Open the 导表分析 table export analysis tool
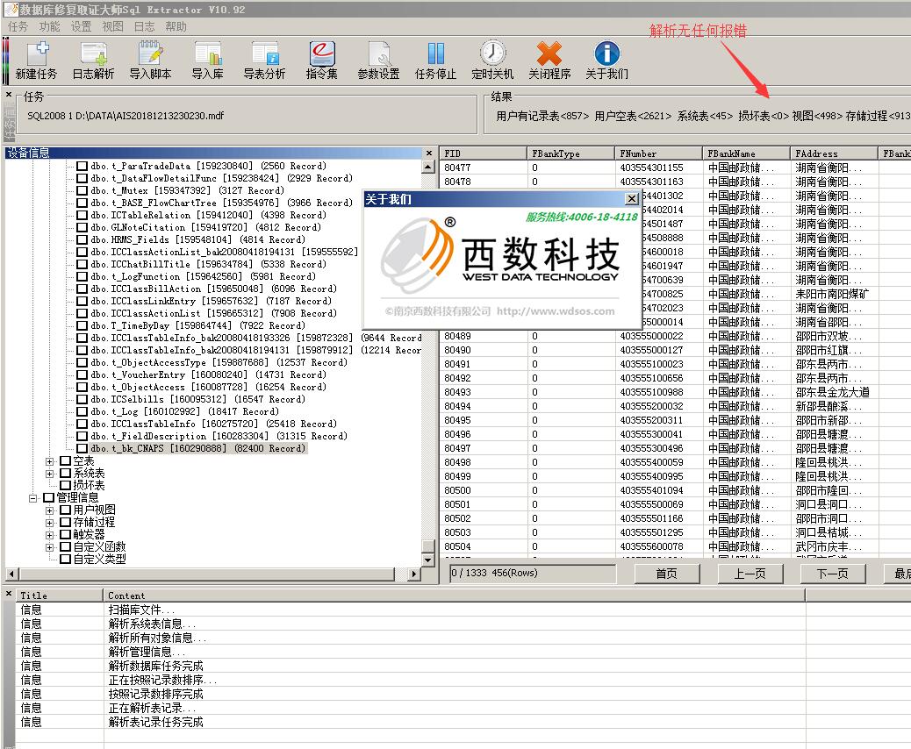Viewport: 911px width, 749px height. 264,61
